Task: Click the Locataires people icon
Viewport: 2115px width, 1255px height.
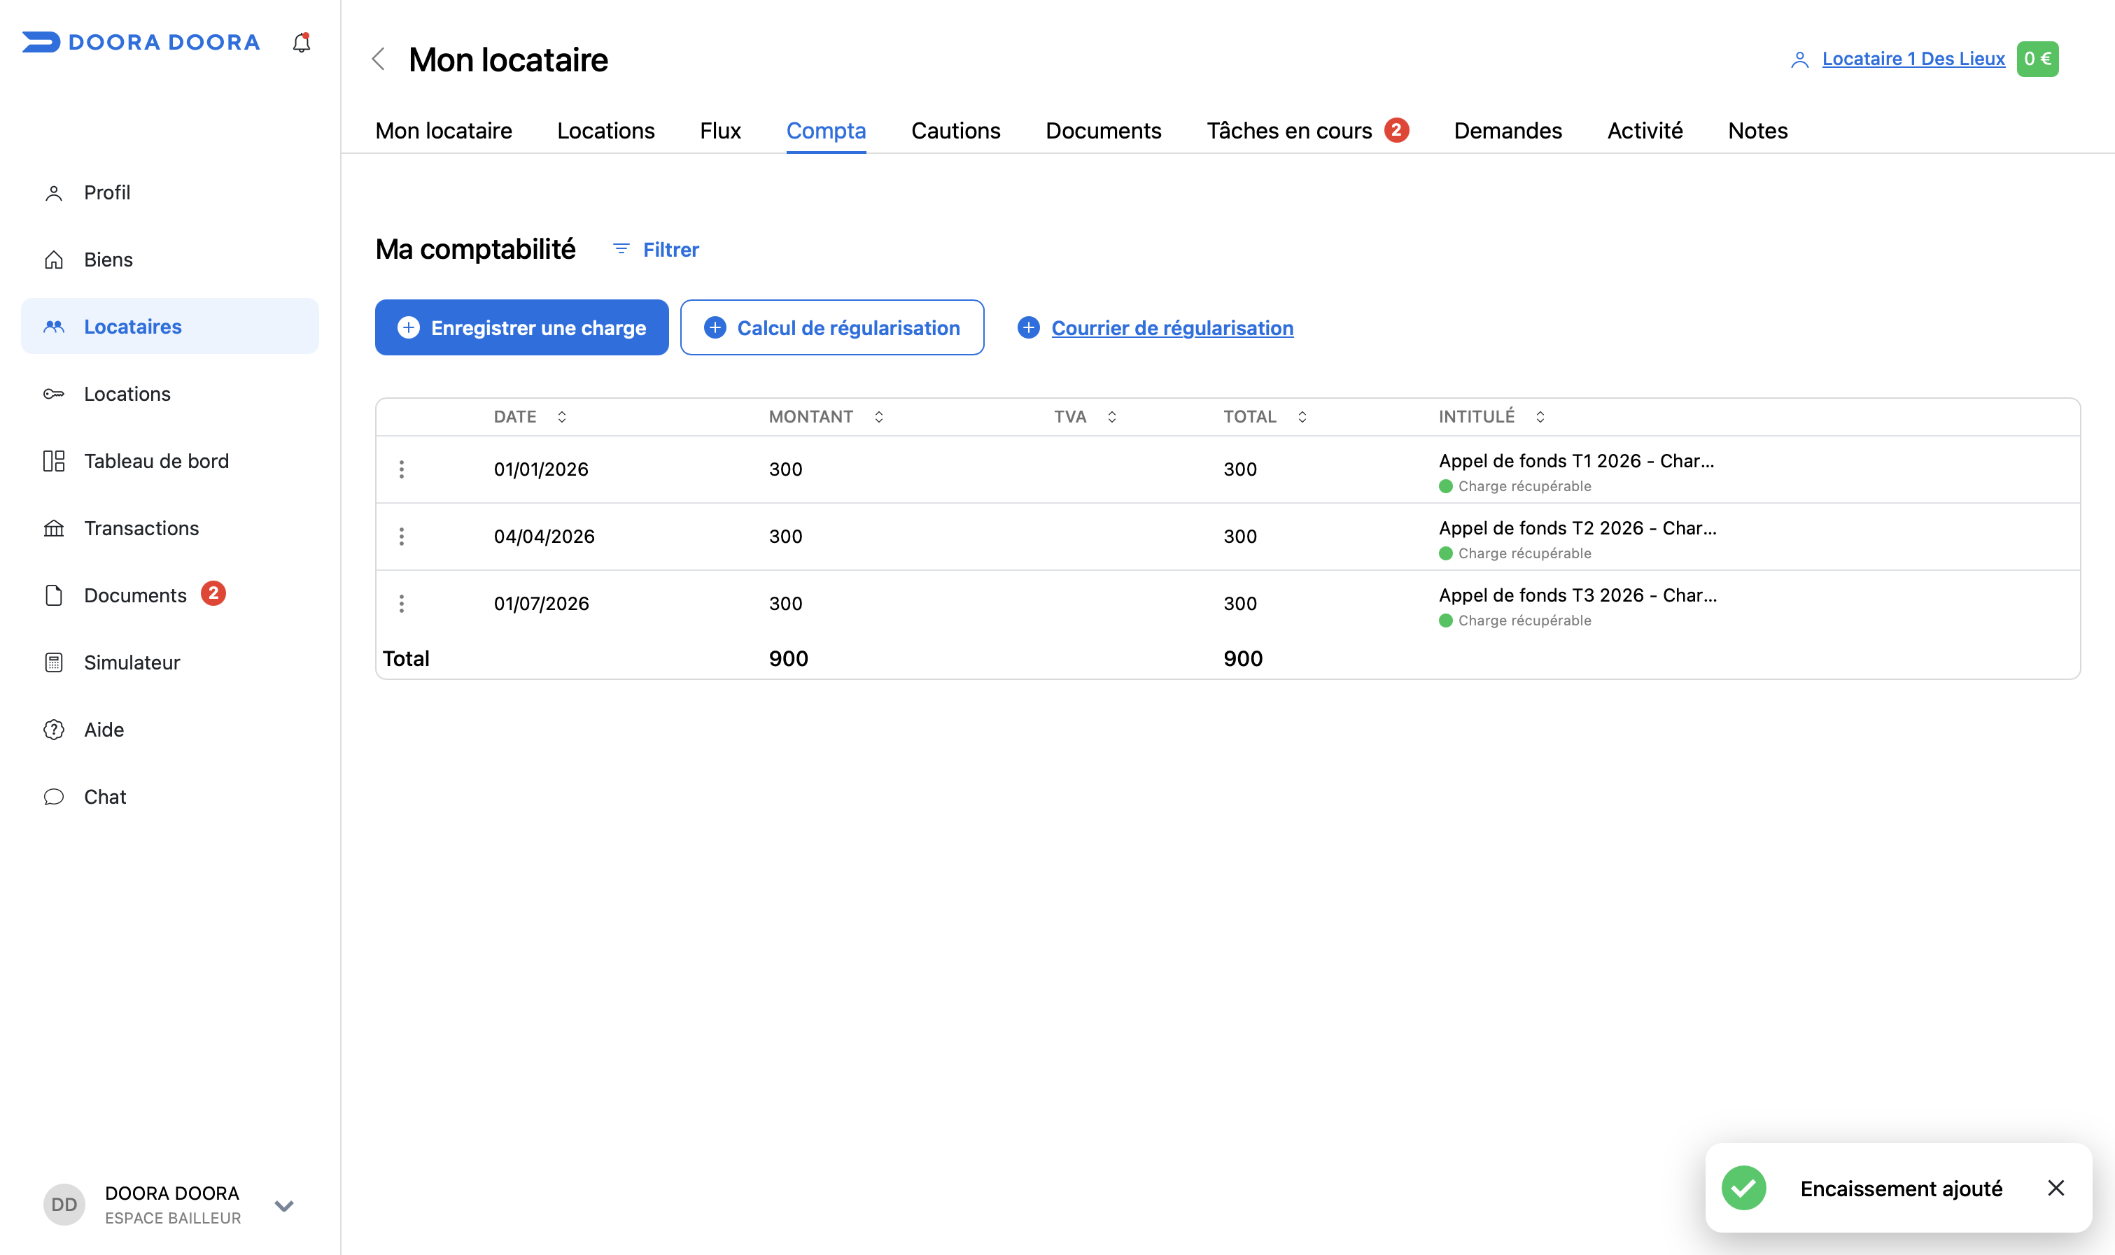Action: click(53, 327)
